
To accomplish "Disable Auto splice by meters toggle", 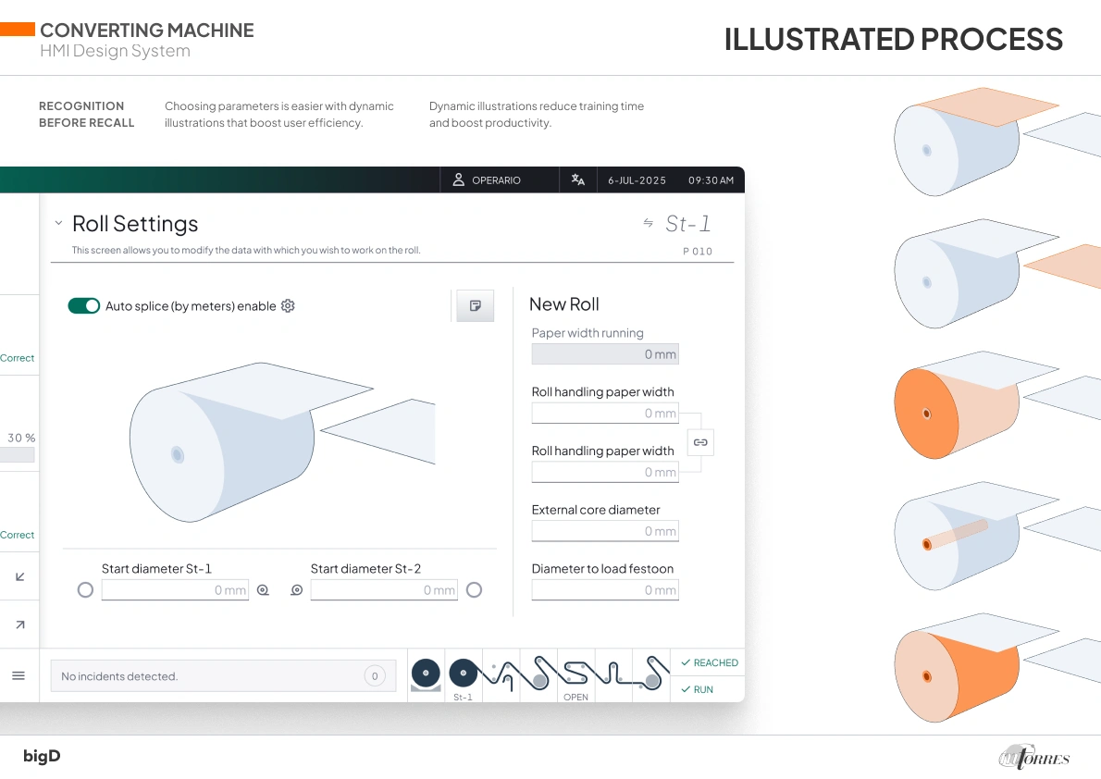I will click(84, 306).
